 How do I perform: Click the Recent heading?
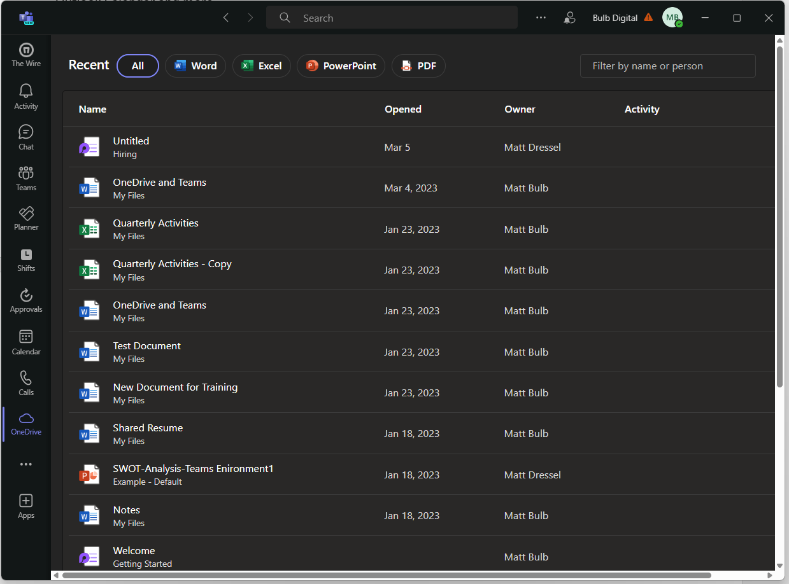pos(89,65)
